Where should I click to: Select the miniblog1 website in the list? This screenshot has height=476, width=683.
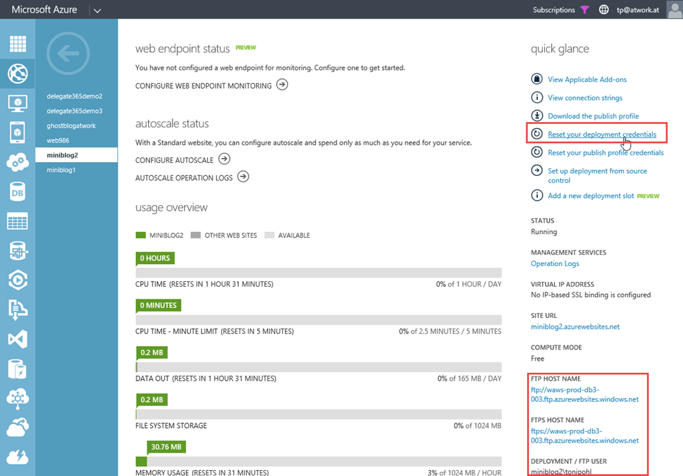coord(61,170)
